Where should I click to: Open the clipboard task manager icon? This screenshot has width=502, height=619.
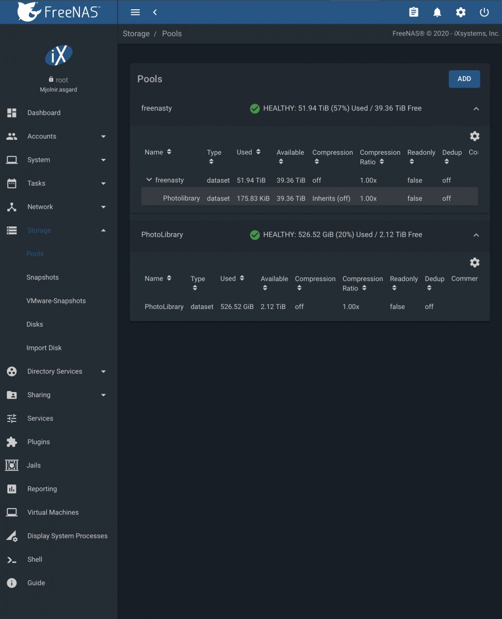413,12
